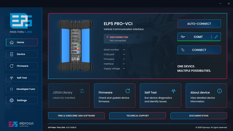This screenshot has width=233, height=131.
Task: Open TECHNICAL SUPPORT link
Action: coord(138,116)
